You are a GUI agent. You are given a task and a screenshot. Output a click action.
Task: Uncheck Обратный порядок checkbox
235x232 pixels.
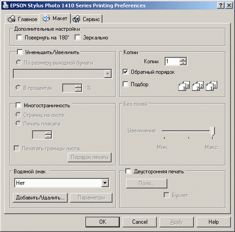[125, 72]
